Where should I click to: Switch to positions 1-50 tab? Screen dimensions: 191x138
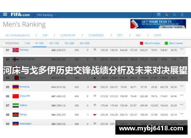(x=27, y=43)
